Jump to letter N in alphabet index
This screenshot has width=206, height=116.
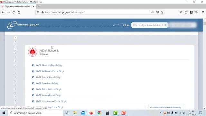[15, 85]
